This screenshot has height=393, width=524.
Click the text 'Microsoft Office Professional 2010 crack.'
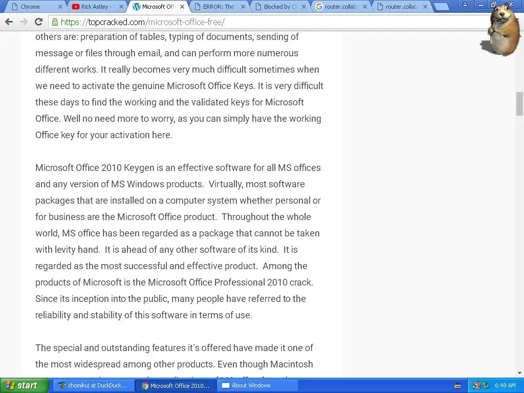(231, 282)
